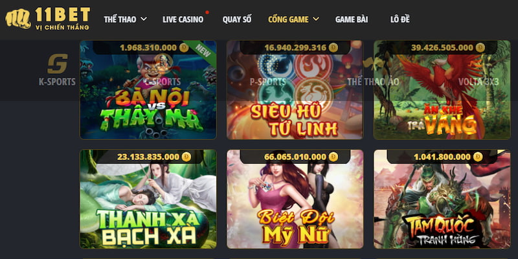This screenshot has height=259, width=518.
Task: Launch Tam Quốc Tranh Hùng game
Action: click(442, 199)
